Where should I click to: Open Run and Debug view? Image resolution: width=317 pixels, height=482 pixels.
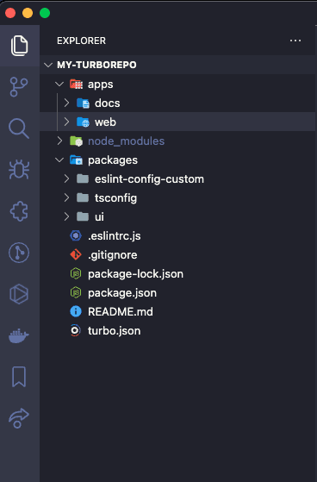coord(19,169)
